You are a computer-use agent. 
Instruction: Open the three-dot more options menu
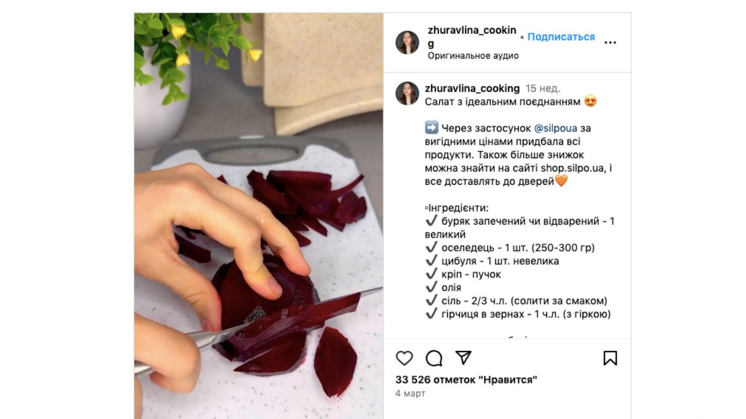tap(610, 43)
